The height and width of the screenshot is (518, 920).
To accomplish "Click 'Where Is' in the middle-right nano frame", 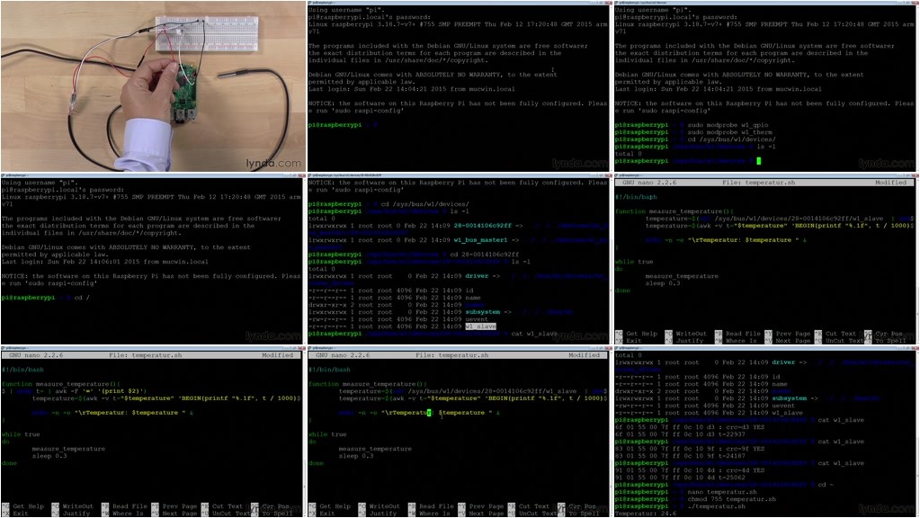I will (741, 341).
